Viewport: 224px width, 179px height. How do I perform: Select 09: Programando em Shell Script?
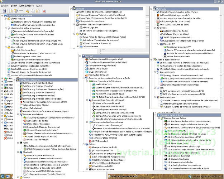[184, 146]
